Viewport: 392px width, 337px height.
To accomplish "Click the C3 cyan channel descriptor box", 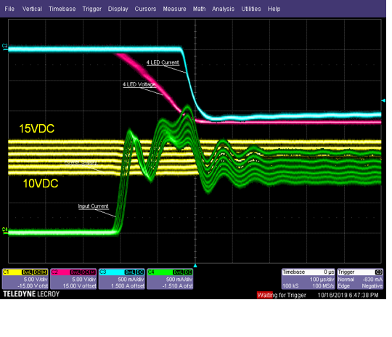I will coord(121,279).
